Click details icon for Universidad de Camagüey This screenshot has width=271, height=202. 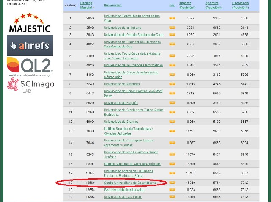point(172,143)
